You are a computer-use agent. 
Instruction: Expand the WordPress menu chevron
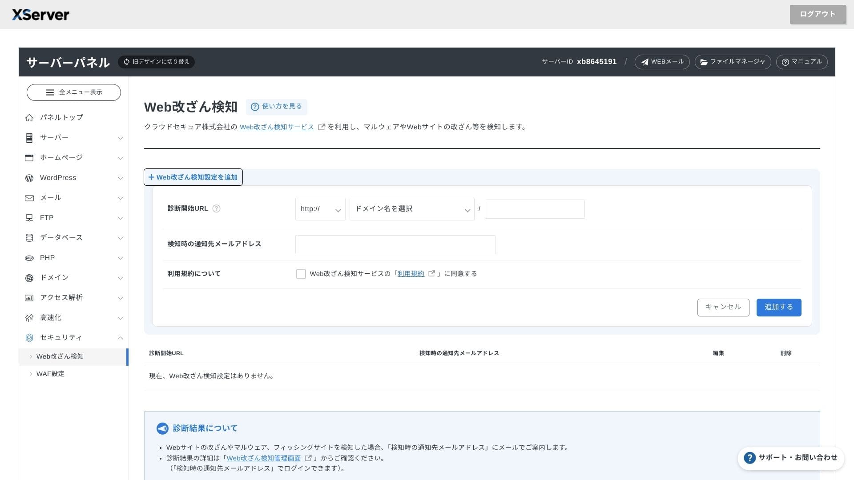tap(120, 178)
